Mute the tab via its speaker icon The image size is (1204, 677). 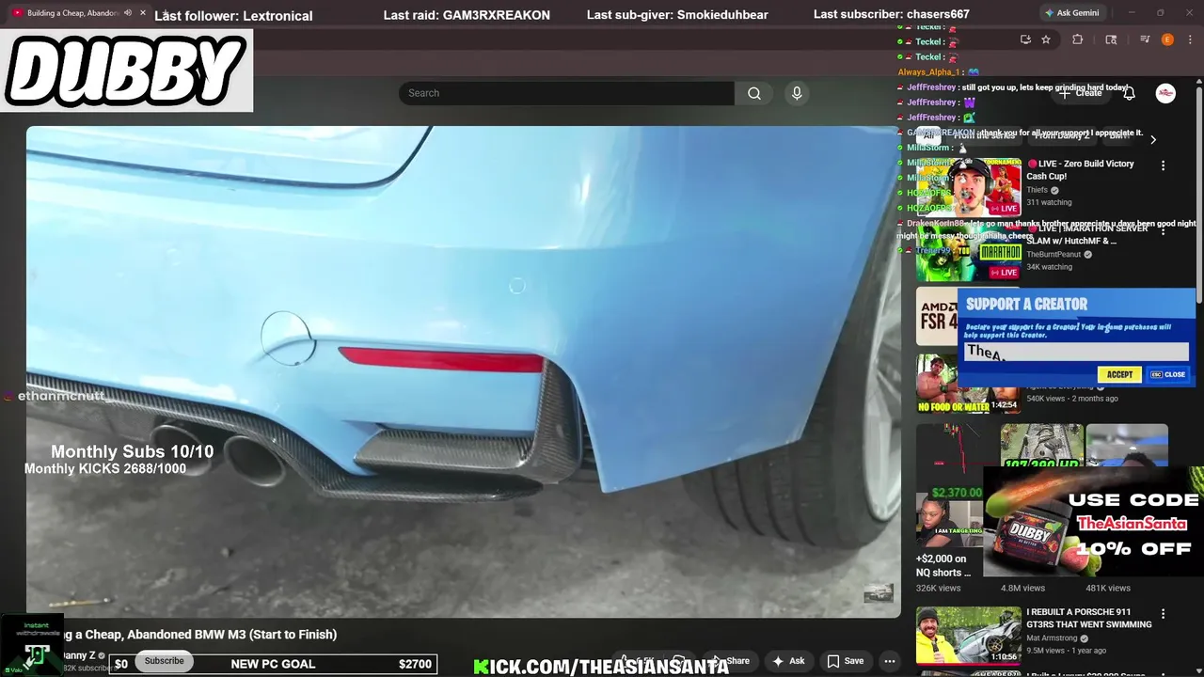[128, 13]
